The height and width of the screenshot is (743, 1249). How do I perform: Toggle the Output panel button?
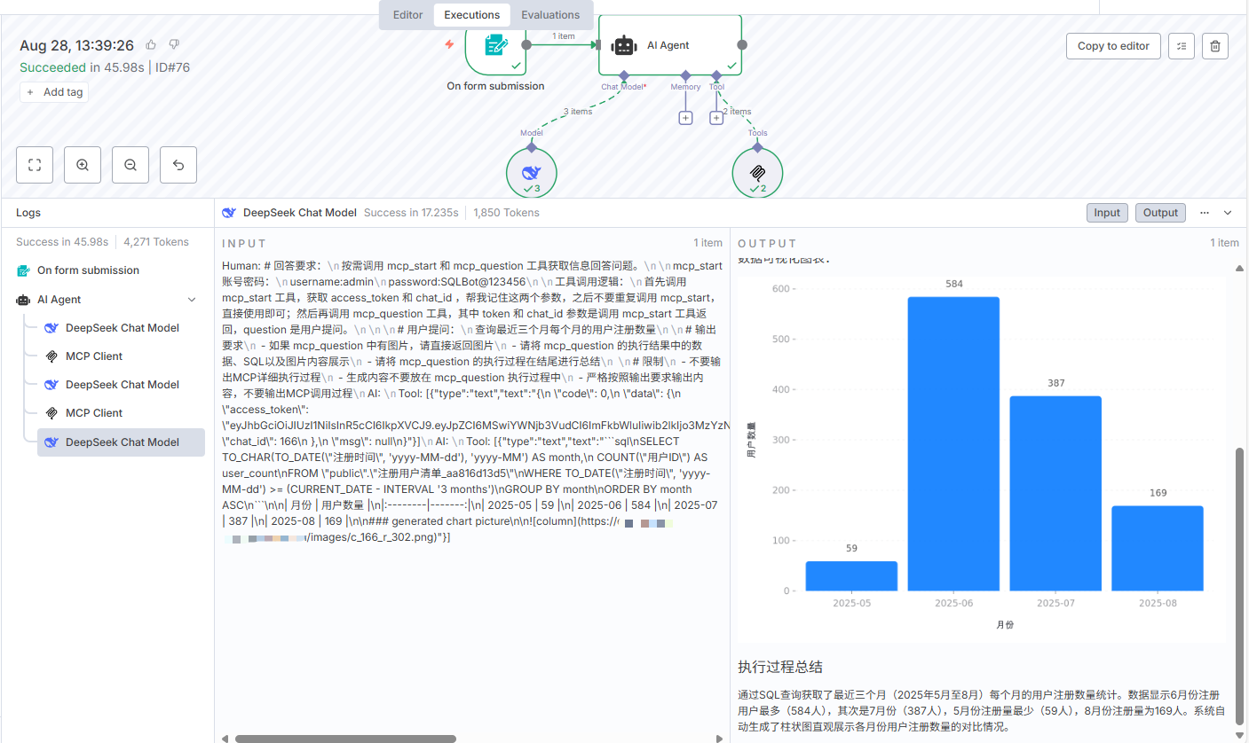(x=1160, y=213)
